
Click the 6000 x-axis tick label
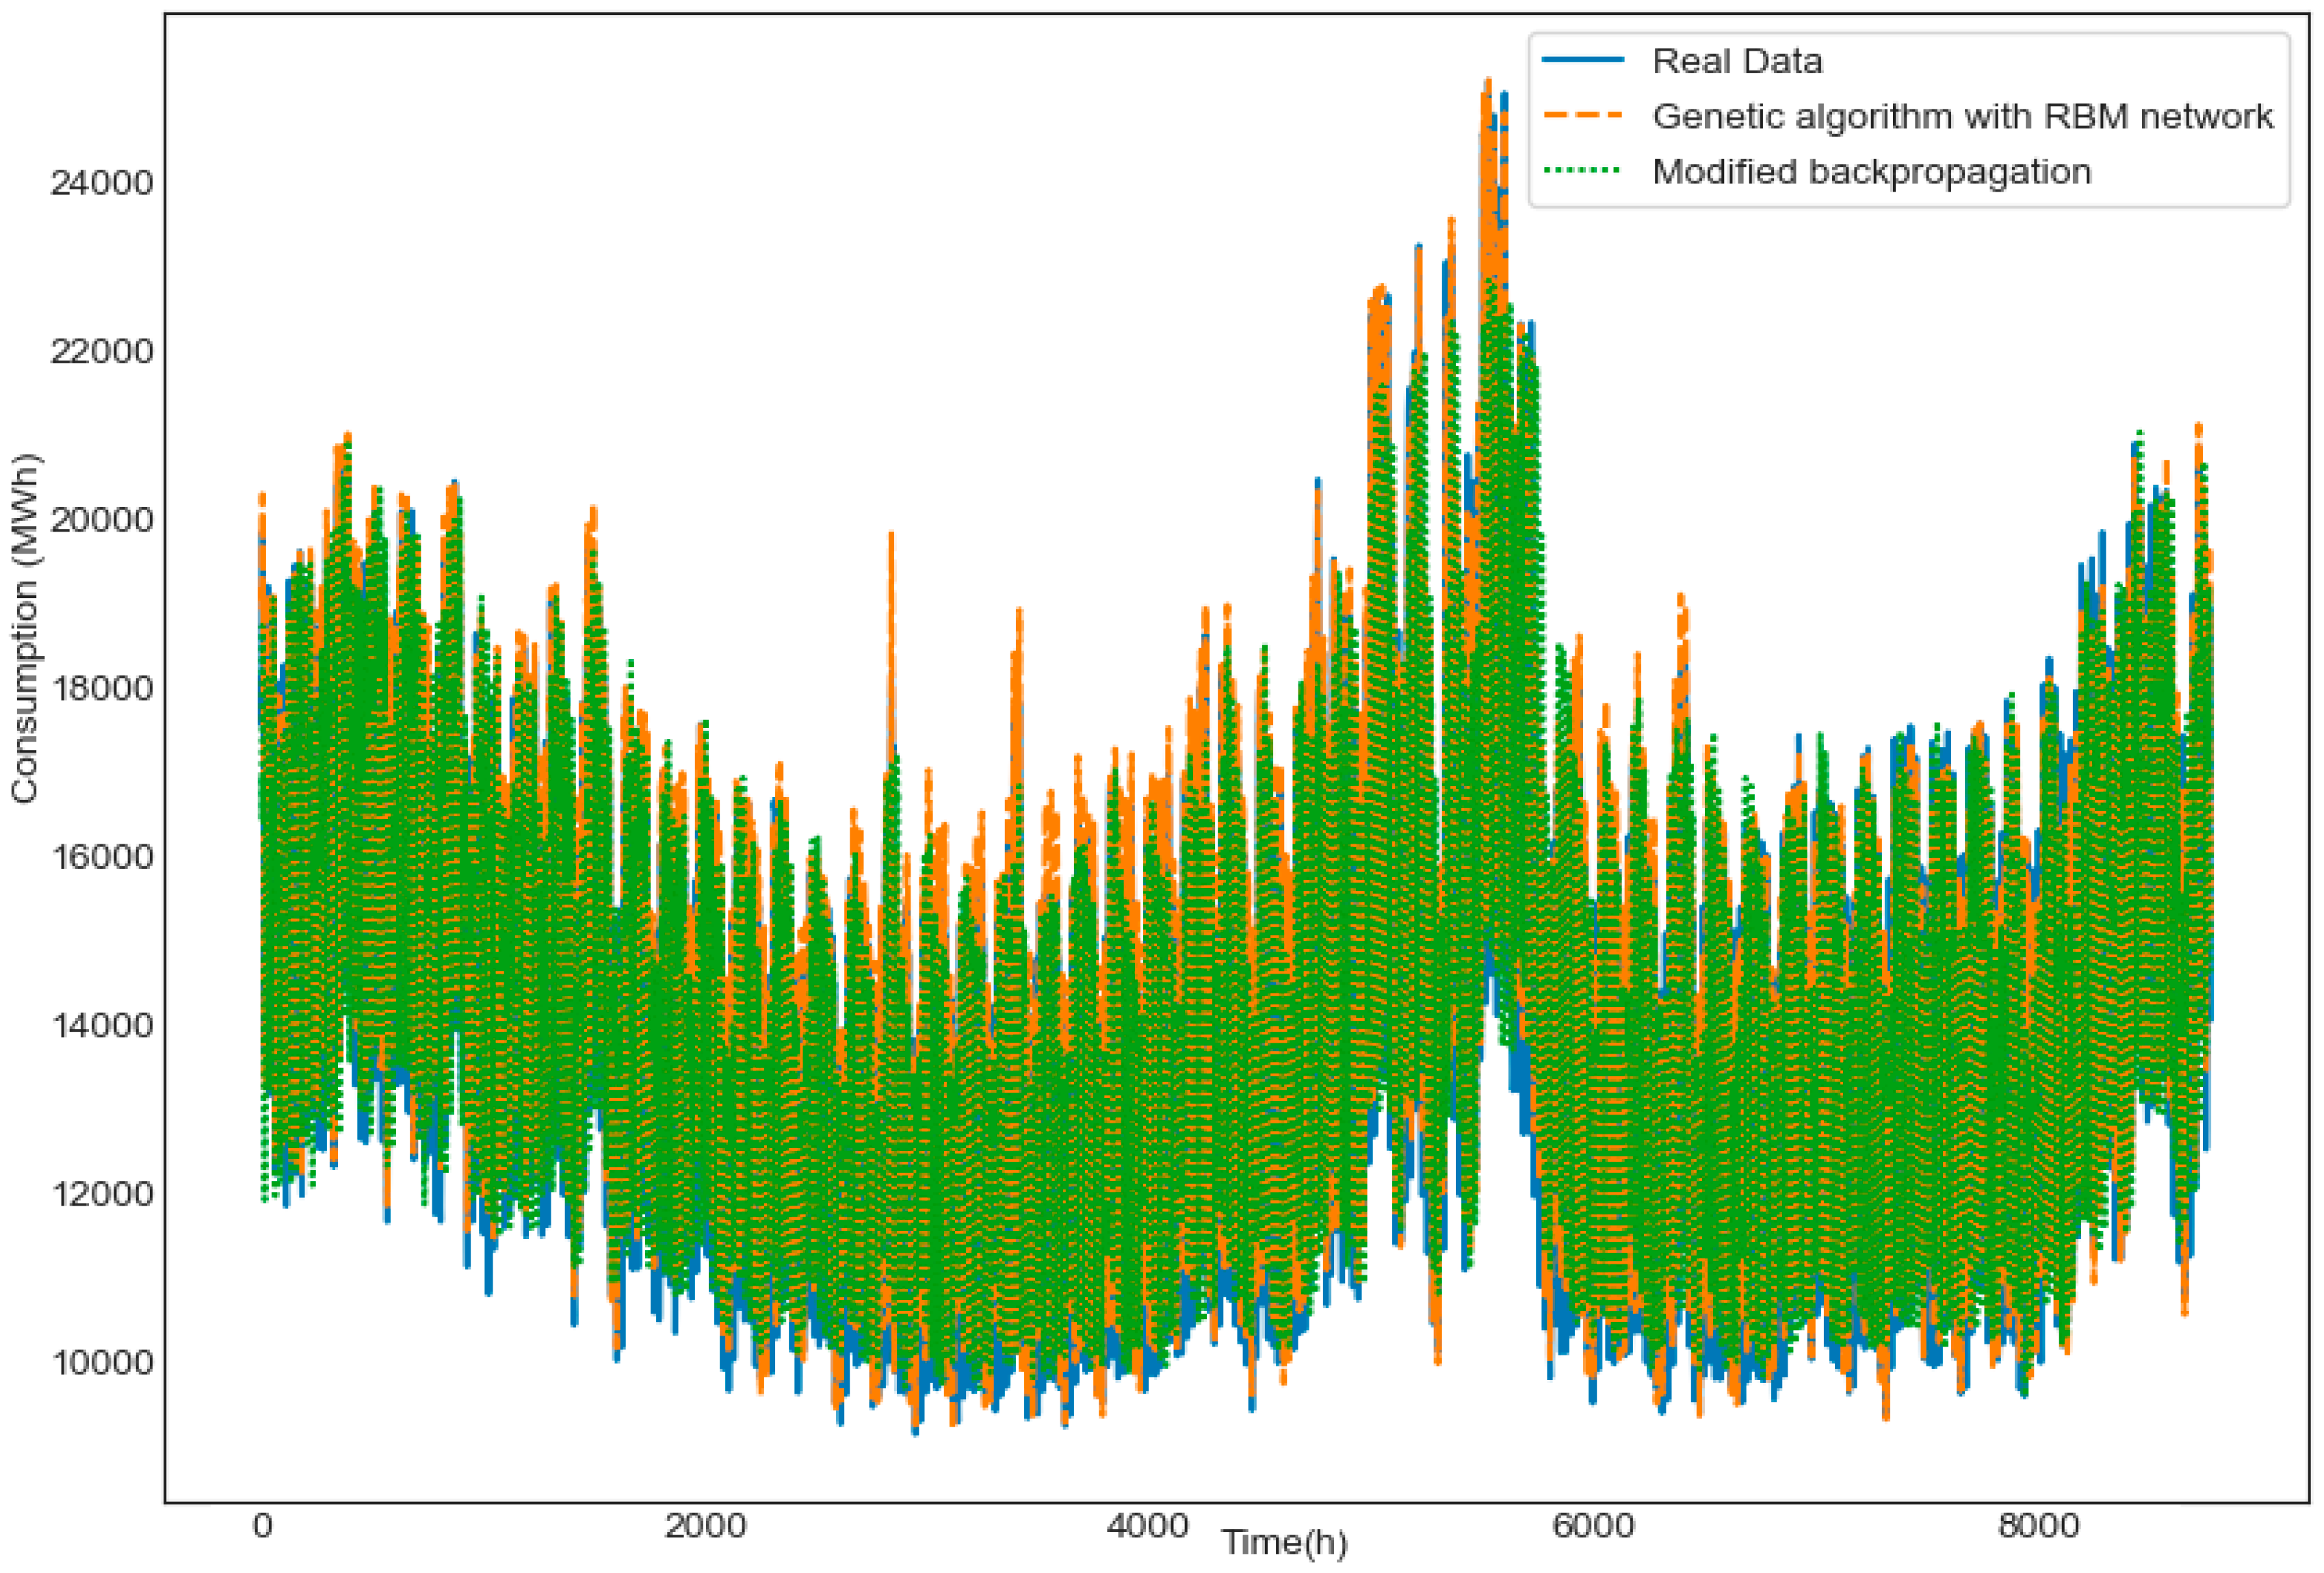[x=1594, y=1526]
